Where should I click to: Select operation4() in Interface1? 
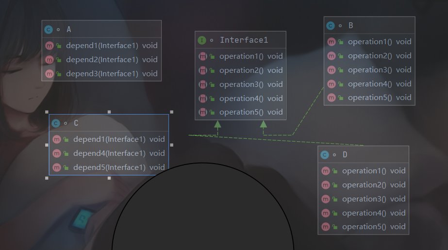tap(241, 98)
